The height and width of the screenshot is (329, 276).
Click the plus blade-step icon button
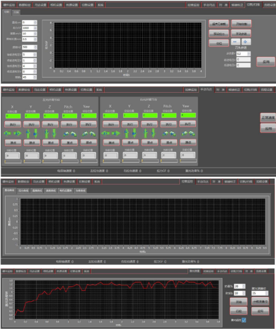(x=246, y=42)
